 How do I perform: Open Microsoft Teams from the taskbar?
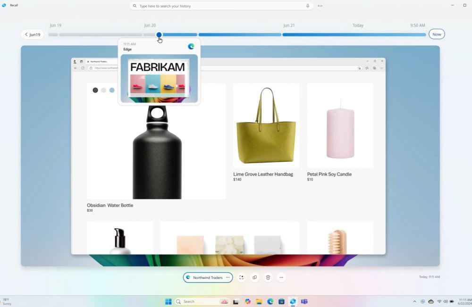click(x=304, y=301)
